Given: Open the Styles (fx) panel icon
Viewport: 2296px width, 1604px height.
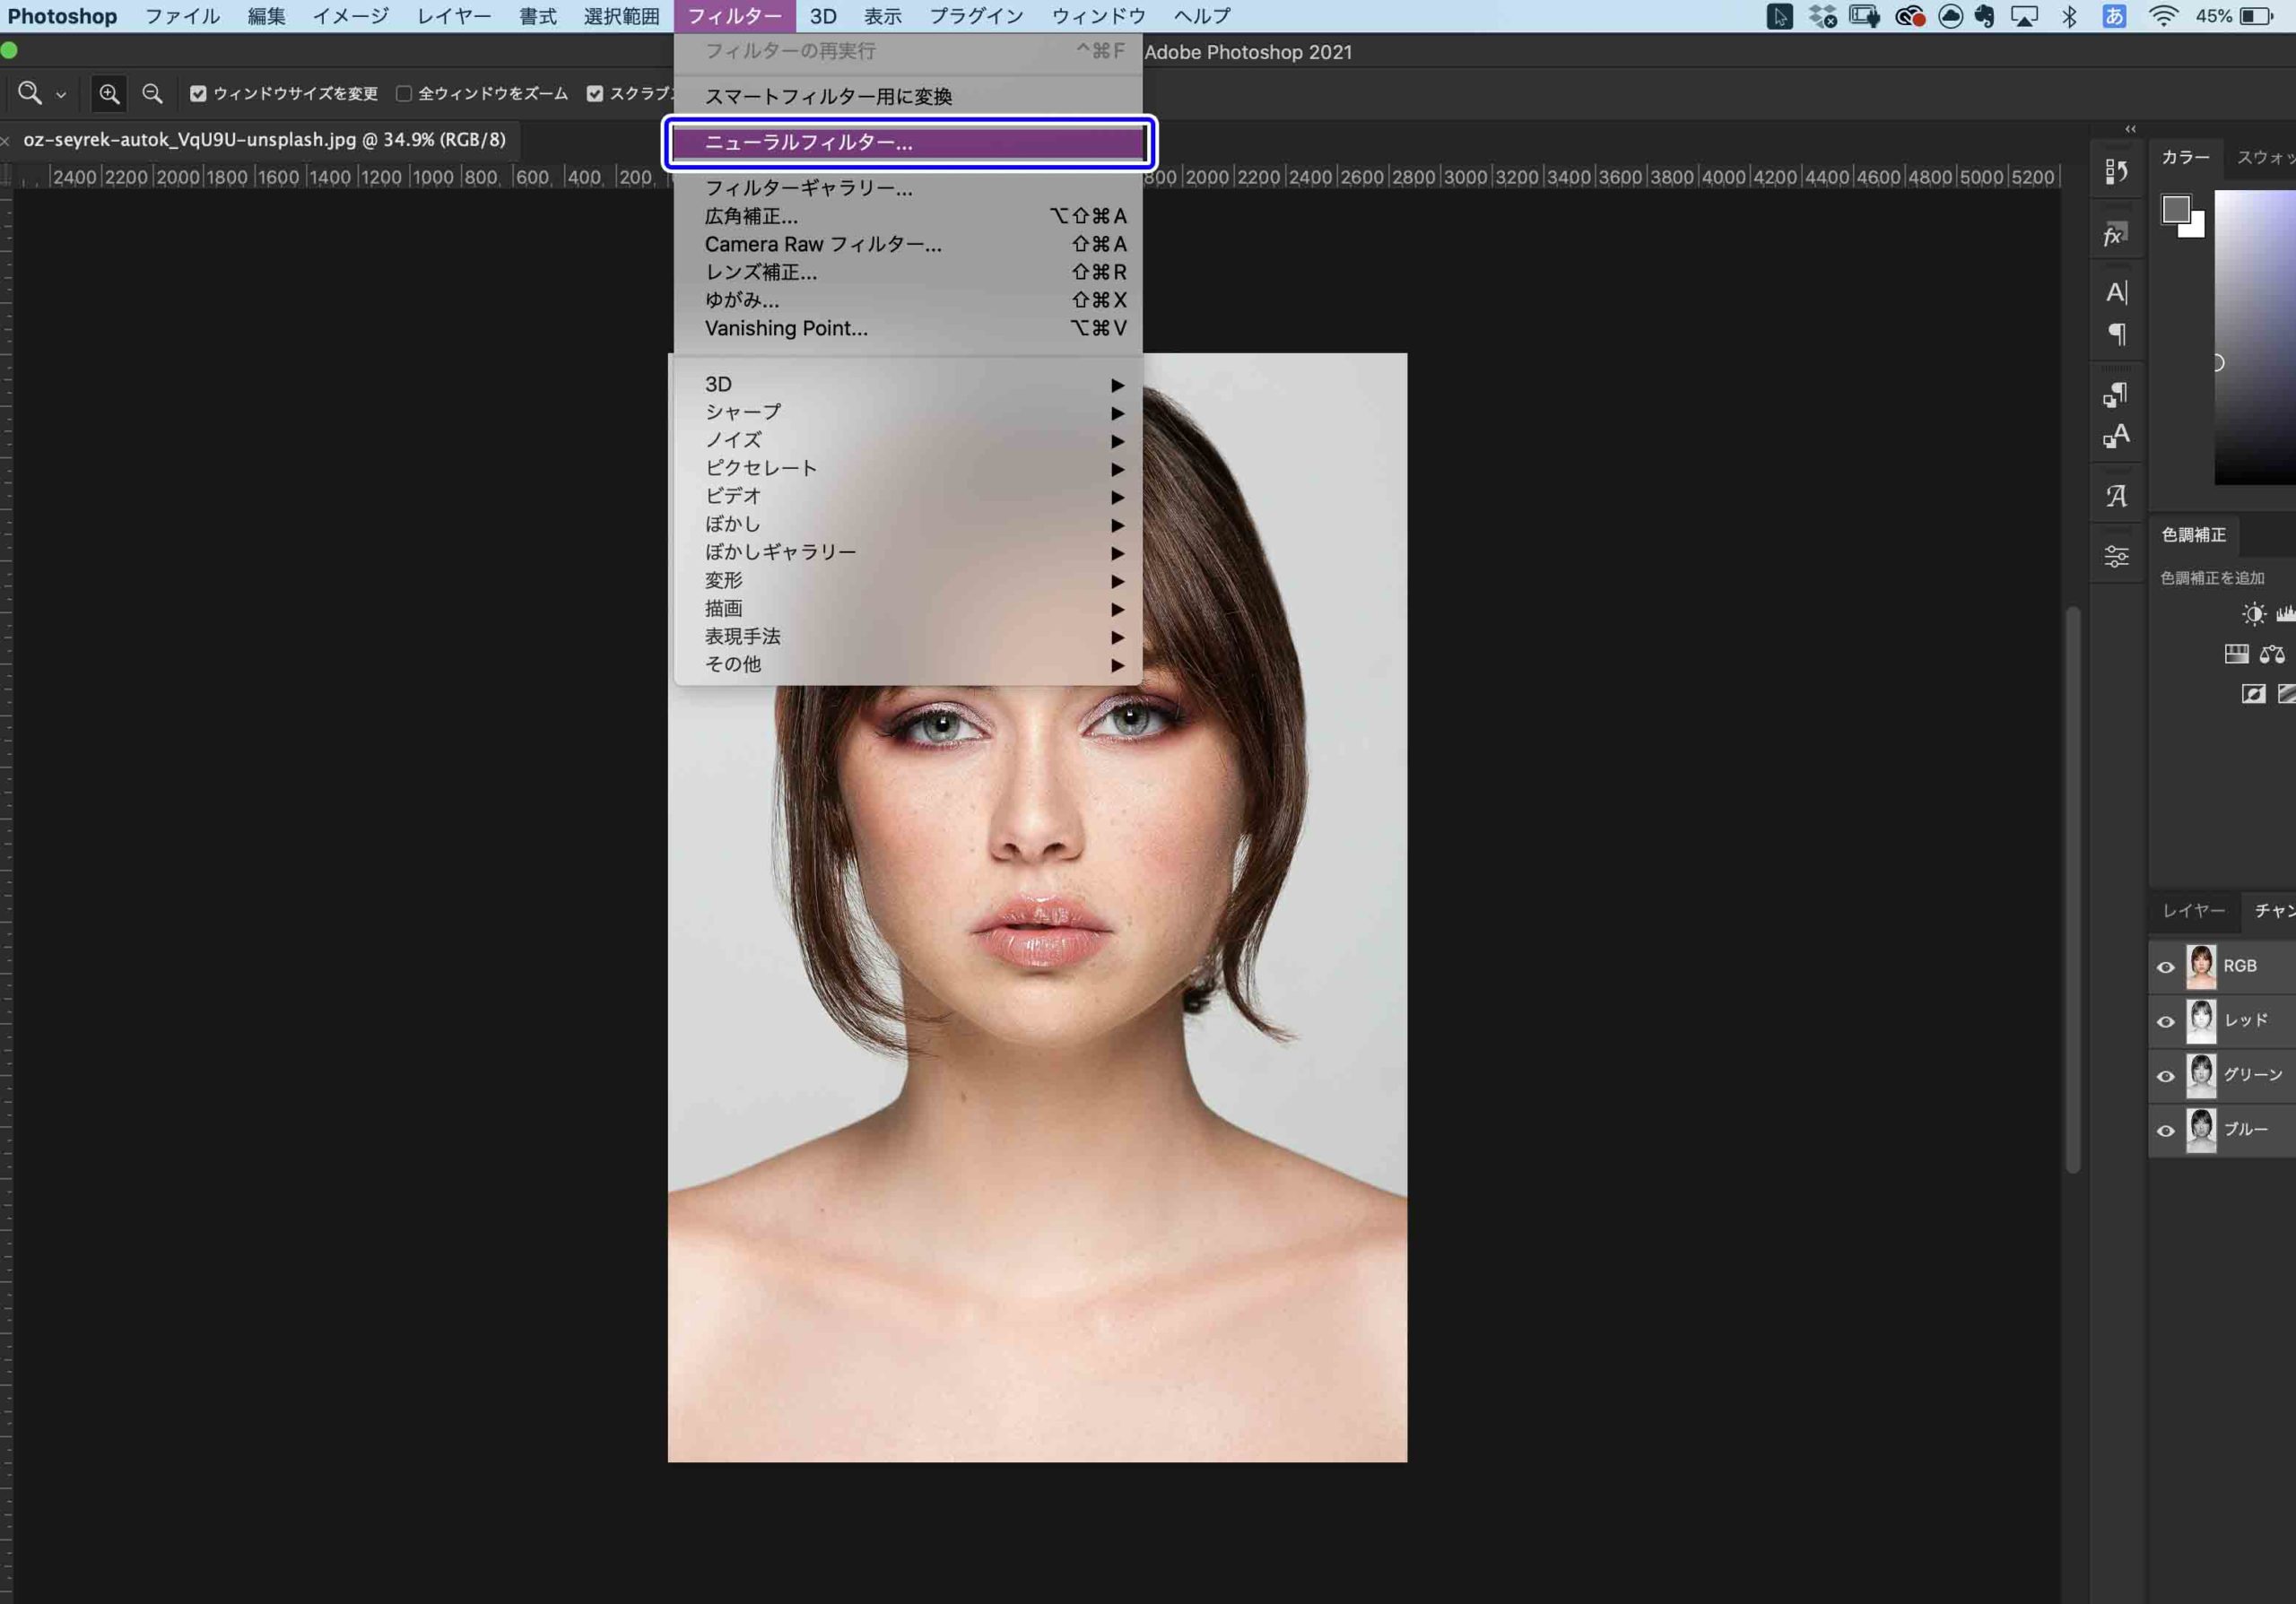Looking at the screenshot, I should coord(2115,235).
